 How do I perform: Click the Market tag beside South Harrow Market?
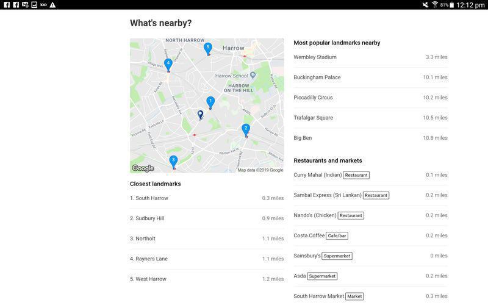354,296
